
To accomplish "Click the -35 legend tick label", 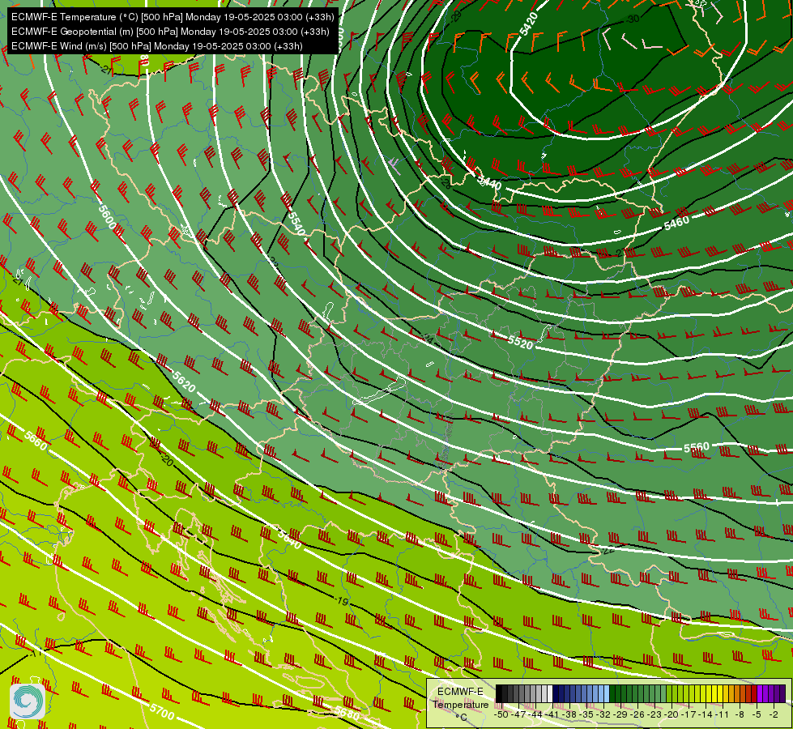I will click(586, 715).
